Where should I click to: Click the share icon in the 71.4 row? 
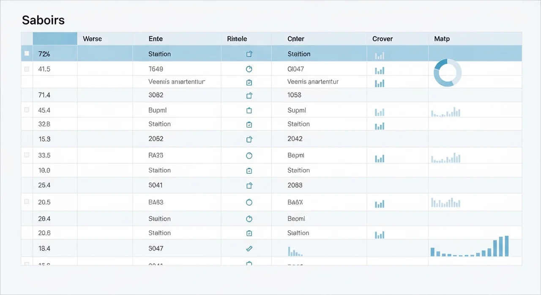click(x=249, y=96)
